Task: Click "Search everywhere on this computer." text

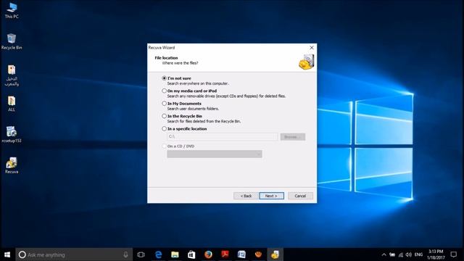Action: 198,83
